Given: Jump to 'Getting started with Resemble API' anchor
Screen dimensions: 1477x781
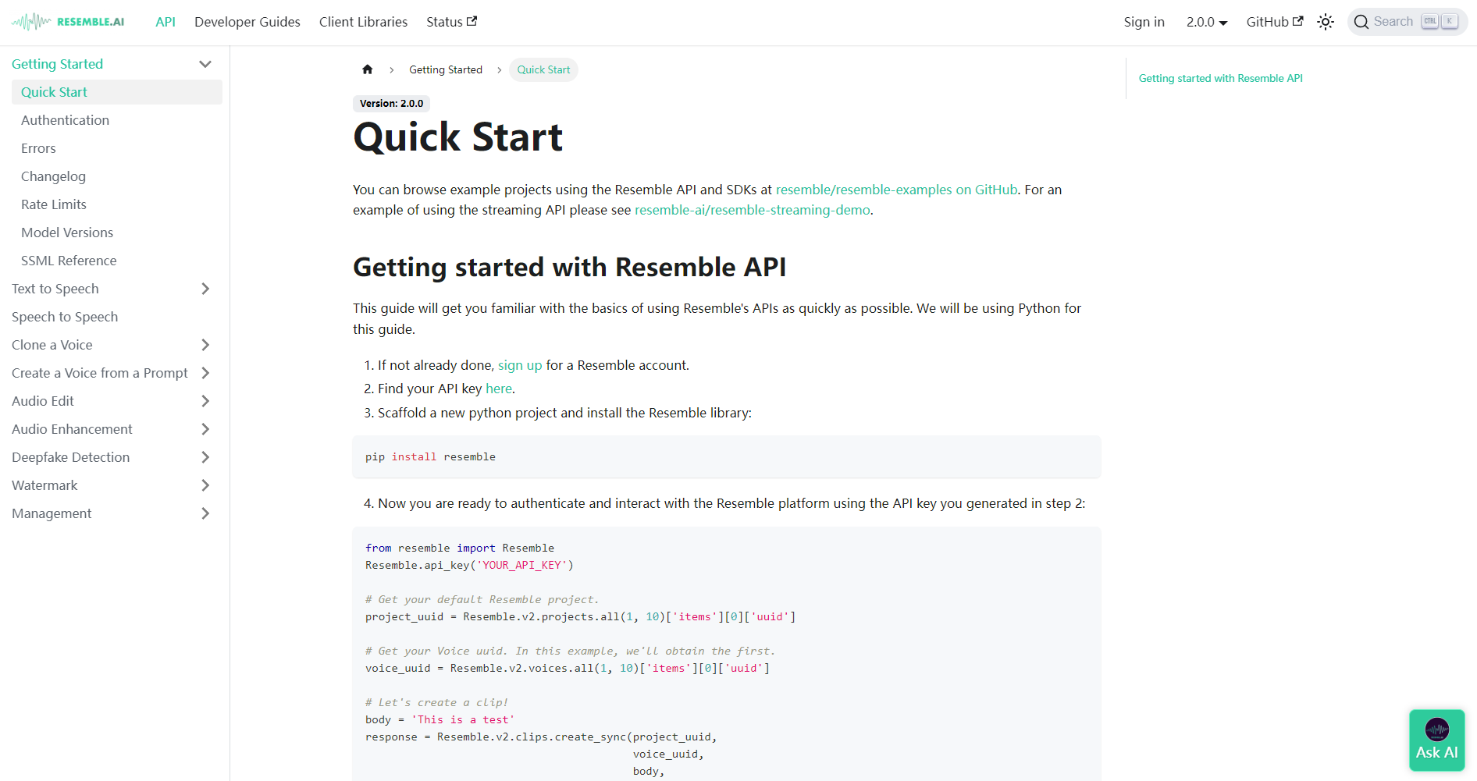Looking at the screenshot, I should (1220, 78).
